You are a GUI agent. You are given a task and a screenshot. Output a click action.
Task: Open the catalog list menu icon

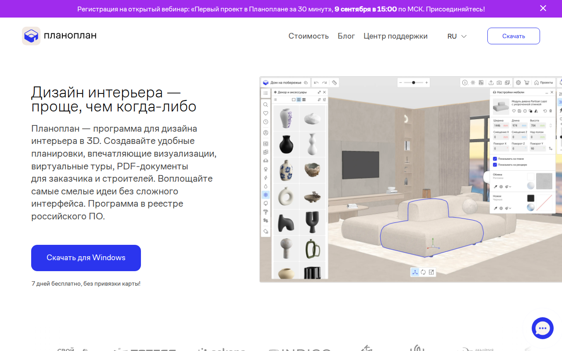266,93
